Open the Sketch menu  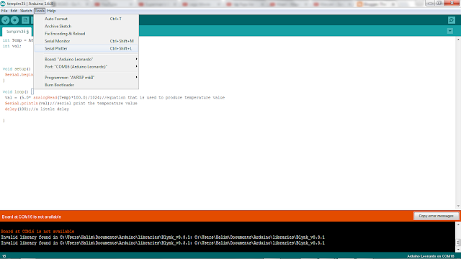click(26, 11)
